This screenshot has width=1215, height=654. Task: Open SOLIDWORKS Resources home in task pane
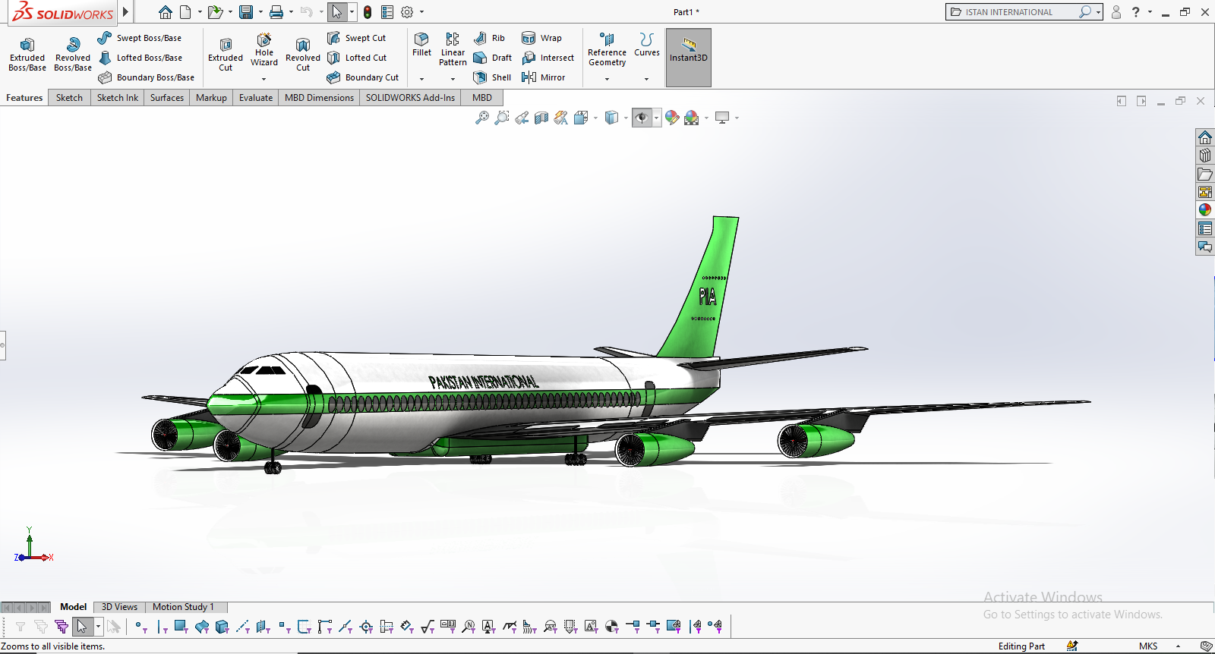click(x=1205, y=137)
